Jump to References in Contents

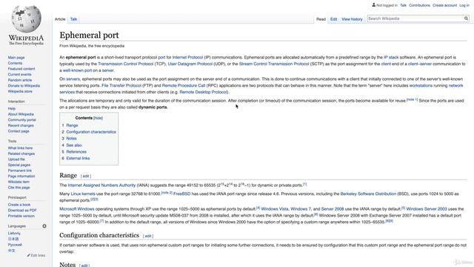[x=76, y=152]
